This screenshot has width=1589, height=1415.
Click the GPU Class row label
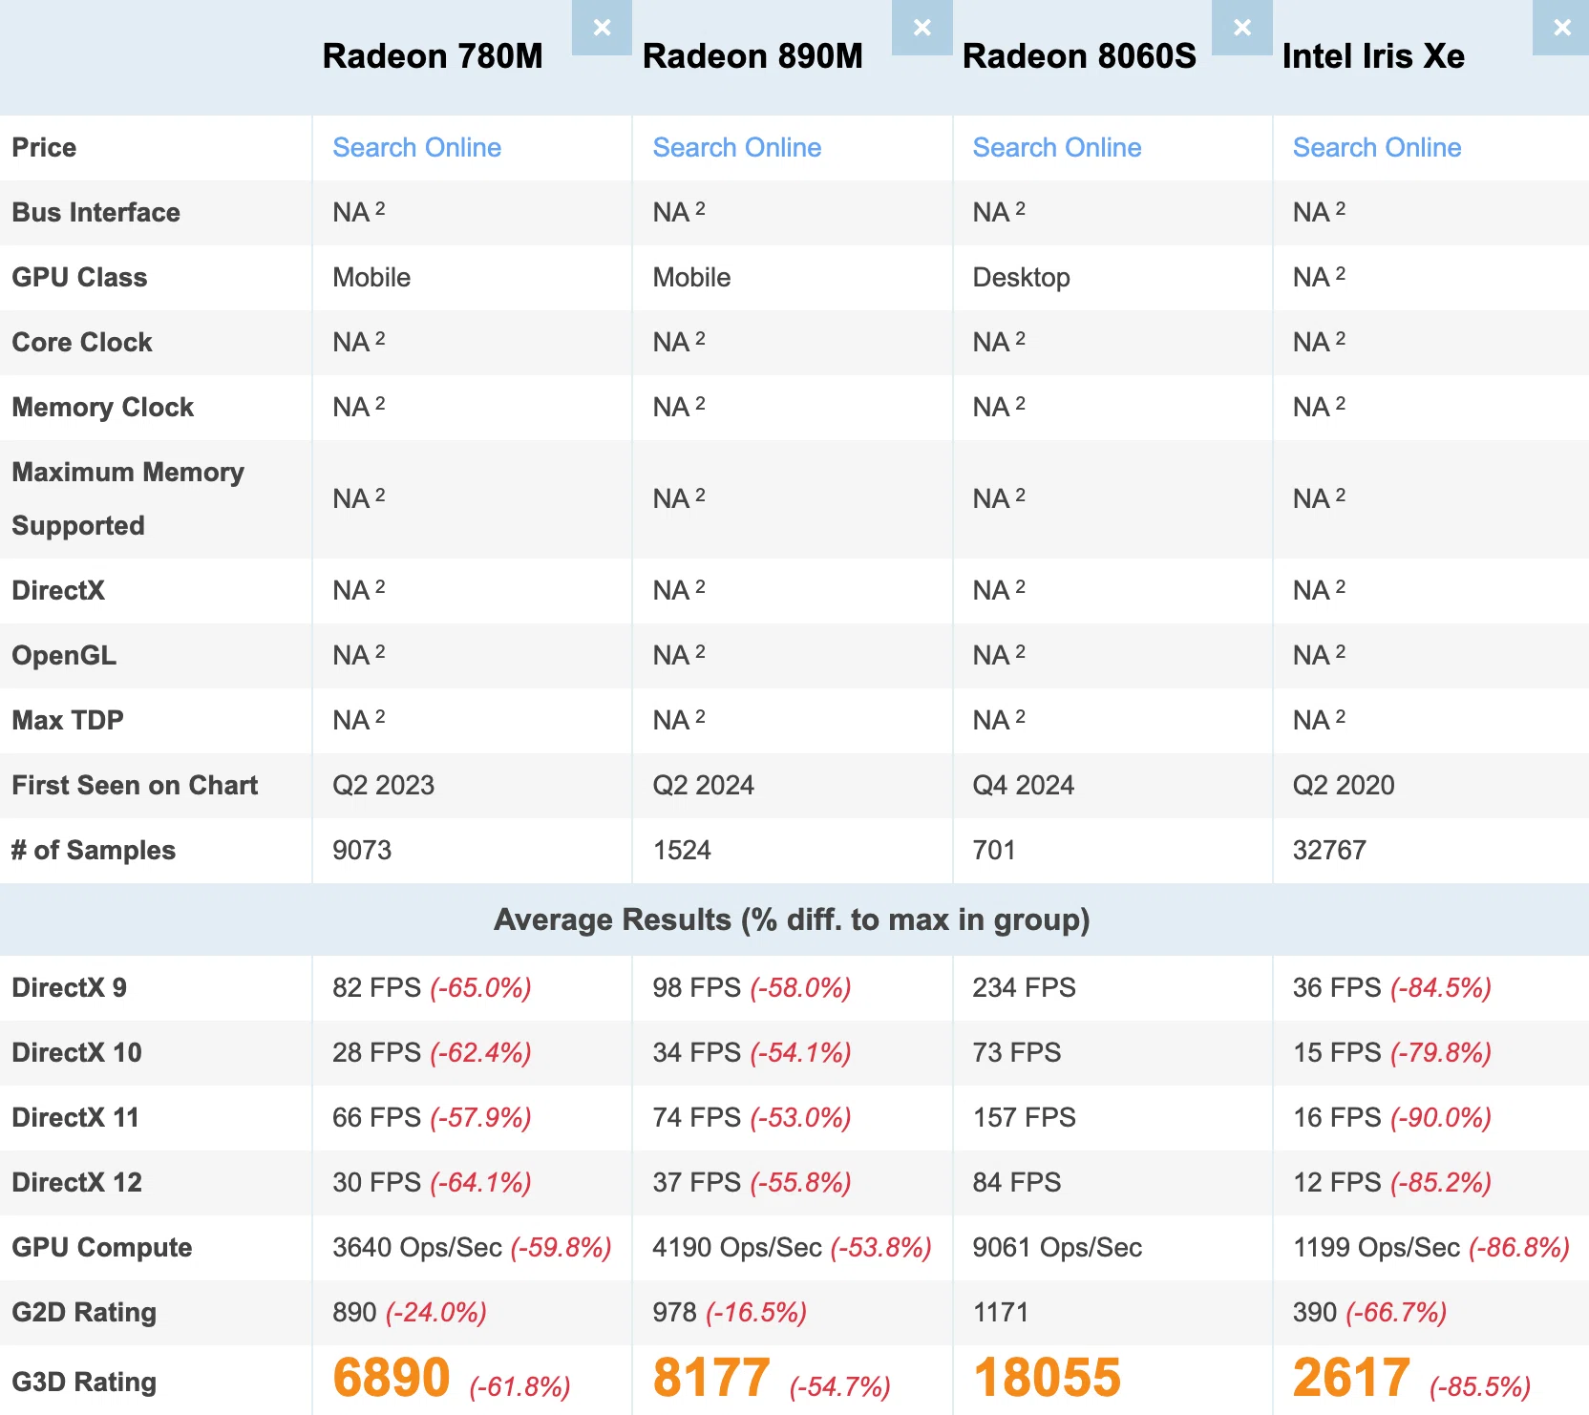pyautogui.click(x=79, y=277)
